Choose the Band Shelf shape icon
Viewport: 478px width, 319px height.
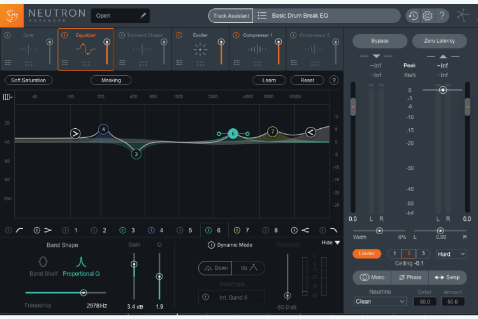43,262
